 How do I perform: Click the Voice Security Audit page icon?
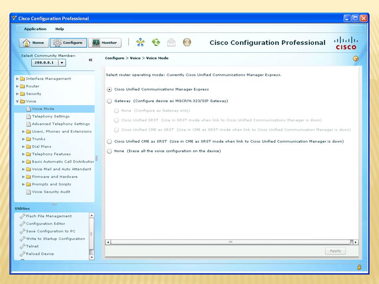click(x=28, y=192)
